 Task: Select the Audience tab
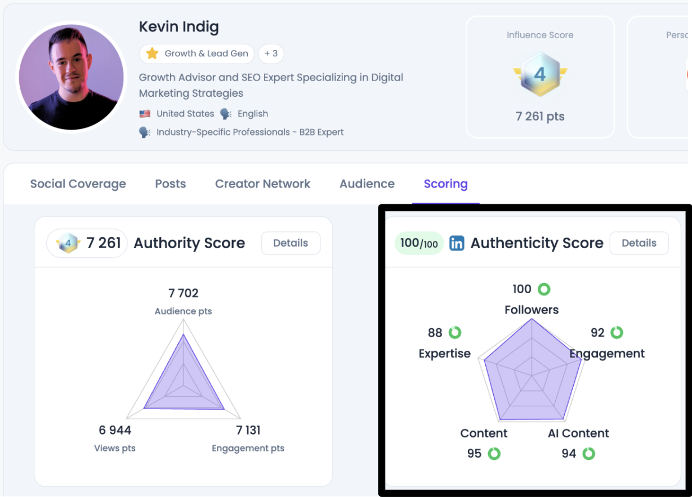[367, 184]
